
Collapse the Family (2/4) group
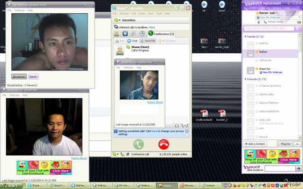coord(245,37)
